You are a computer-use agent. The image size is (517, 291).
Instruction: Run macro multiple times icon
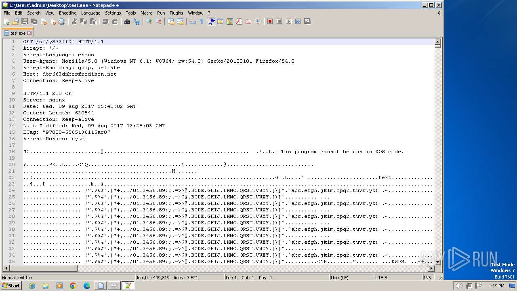pos(298,21)
